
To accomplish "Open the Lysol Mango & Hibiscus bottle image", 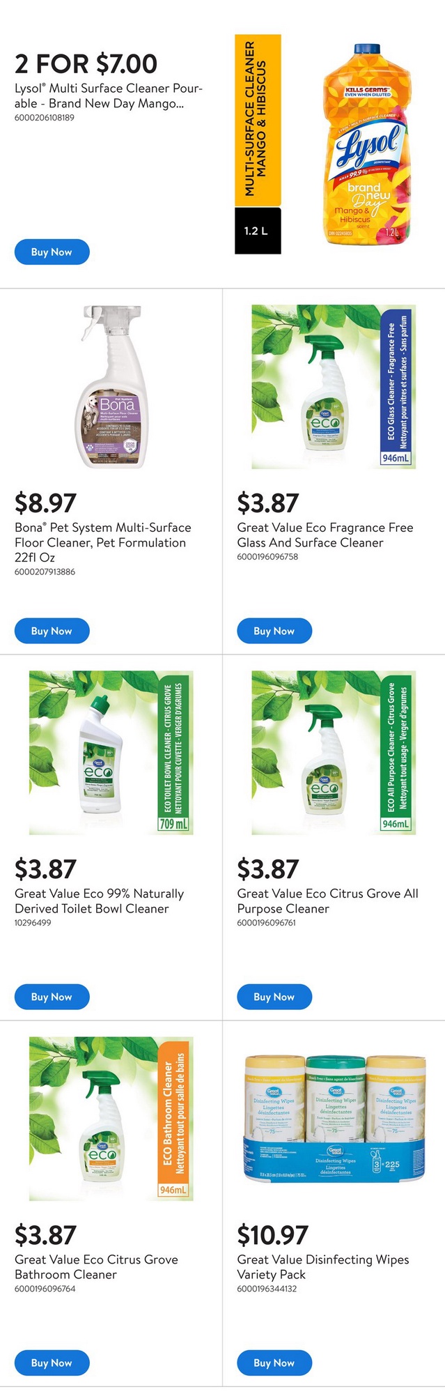I will [363, 143].
